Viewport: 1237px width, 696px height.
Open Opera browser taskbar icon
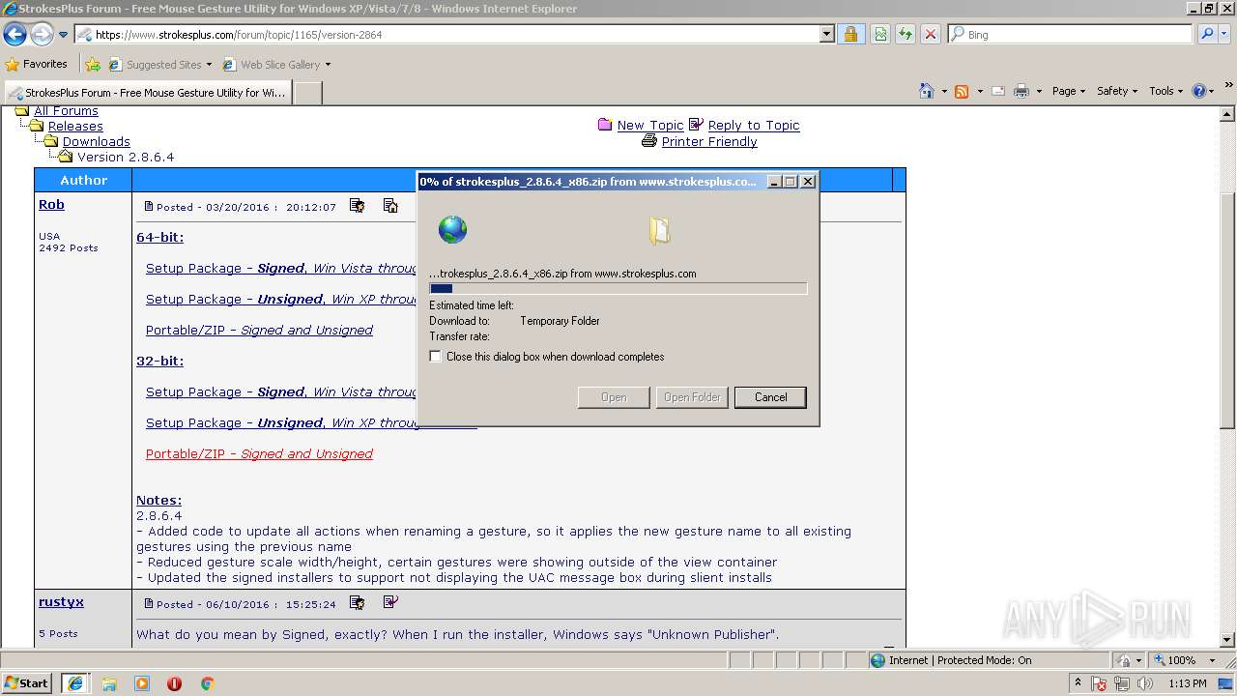click(174, 683)
